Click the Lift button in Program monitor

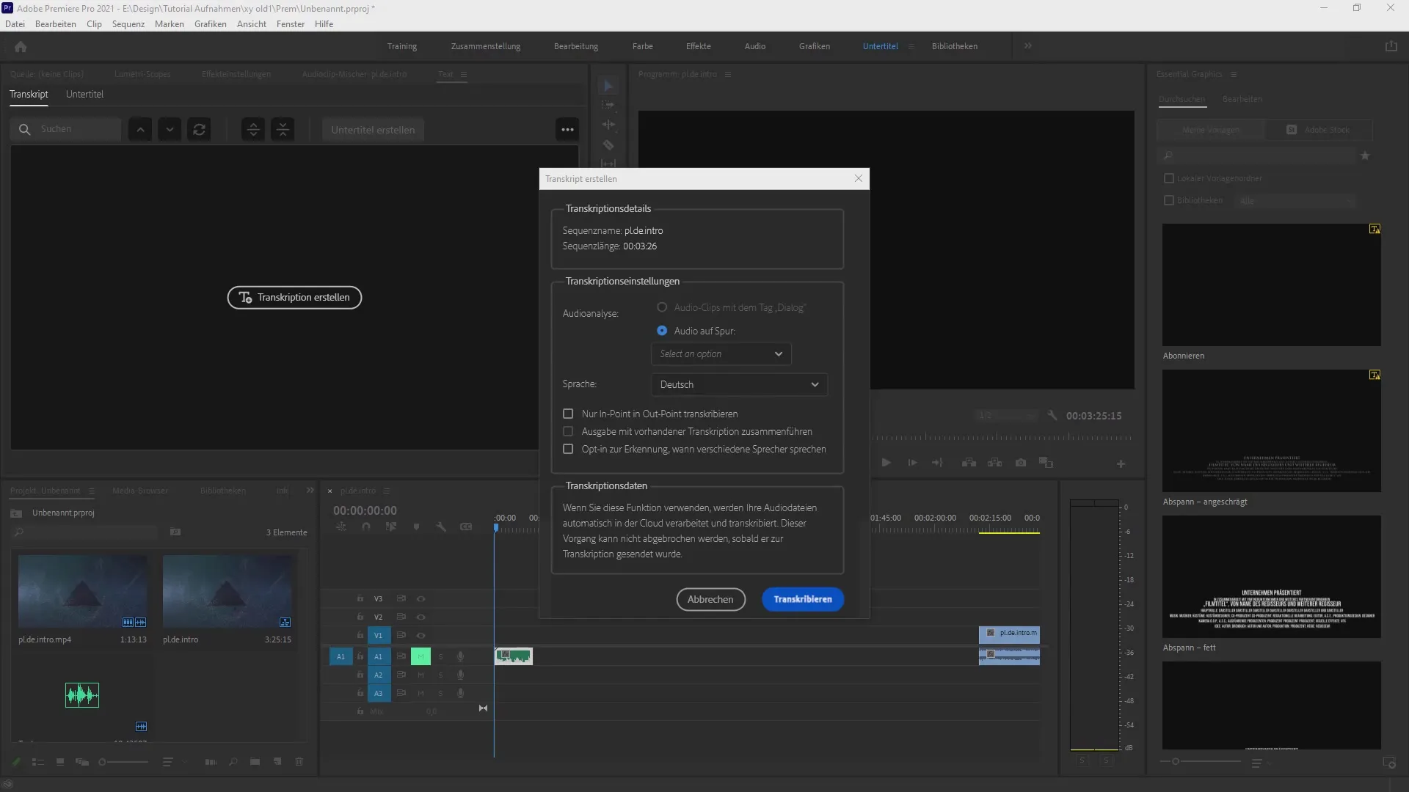click(x=969, y=463)
